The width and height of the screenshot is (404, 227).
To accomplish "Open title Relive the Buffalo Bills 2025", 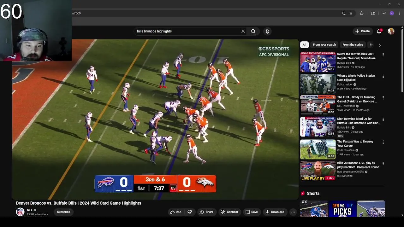I will coord(356,56).
